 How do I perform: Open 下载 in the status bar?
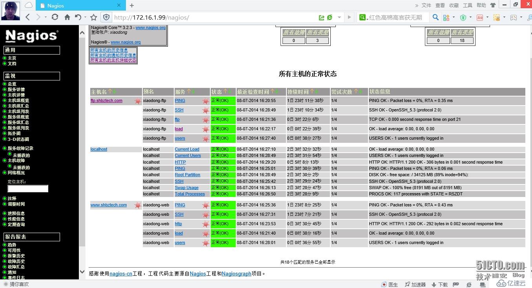coord(440,284)
